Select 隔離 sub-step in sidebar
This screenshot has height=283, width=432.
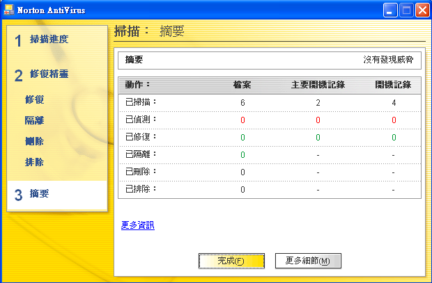point(34,120)
